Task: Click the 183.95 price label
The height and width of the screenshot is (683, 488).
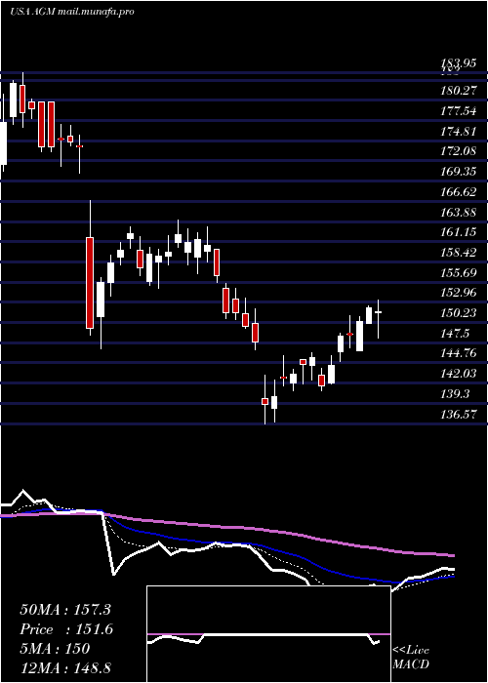Action: 458,63
